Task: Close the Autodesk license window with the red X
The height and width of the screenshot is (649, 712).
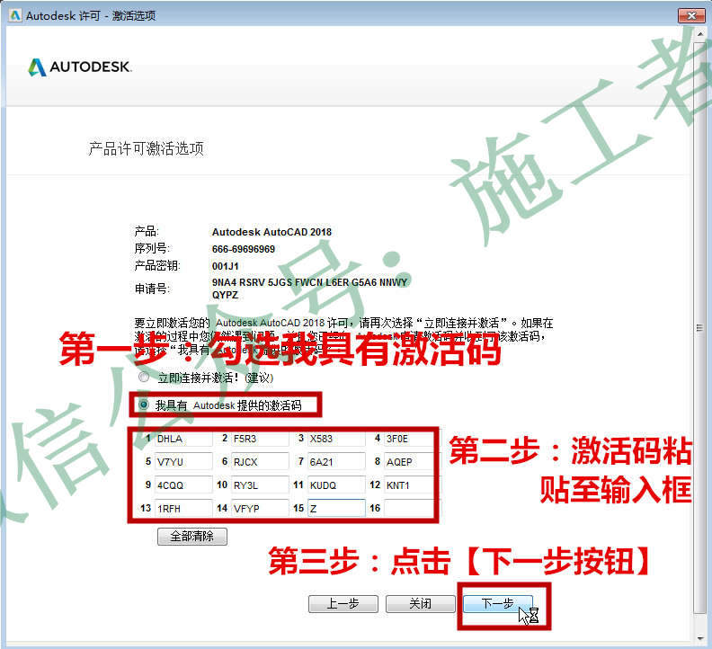Action: coord(691,15)
